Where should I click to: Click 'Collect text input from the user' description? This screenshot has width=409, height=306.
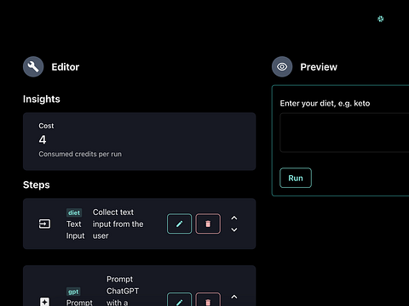118,224
